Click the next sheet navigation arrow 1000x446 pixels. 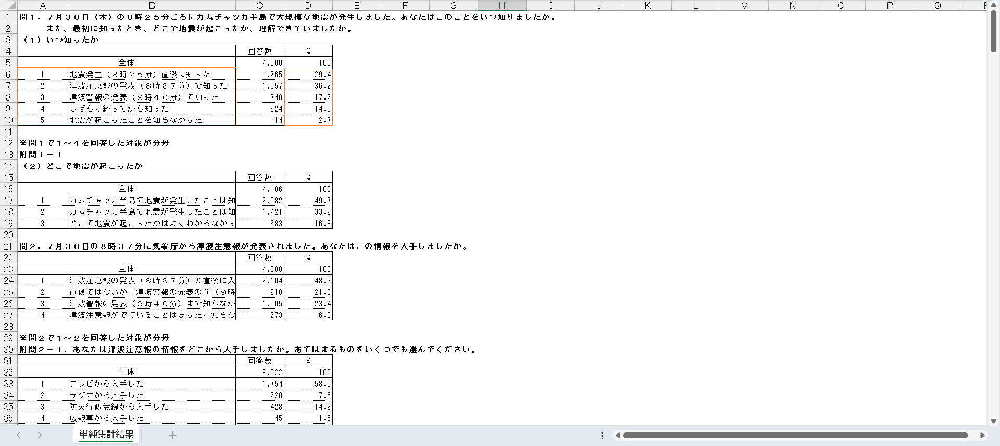pyautogui.click(x=40, y=435)
